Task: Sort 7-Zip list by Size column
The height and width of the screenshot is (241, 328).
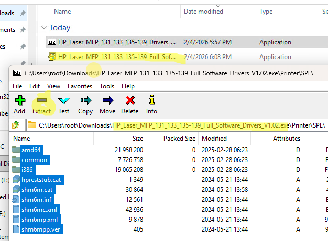Action: [138, 139]
